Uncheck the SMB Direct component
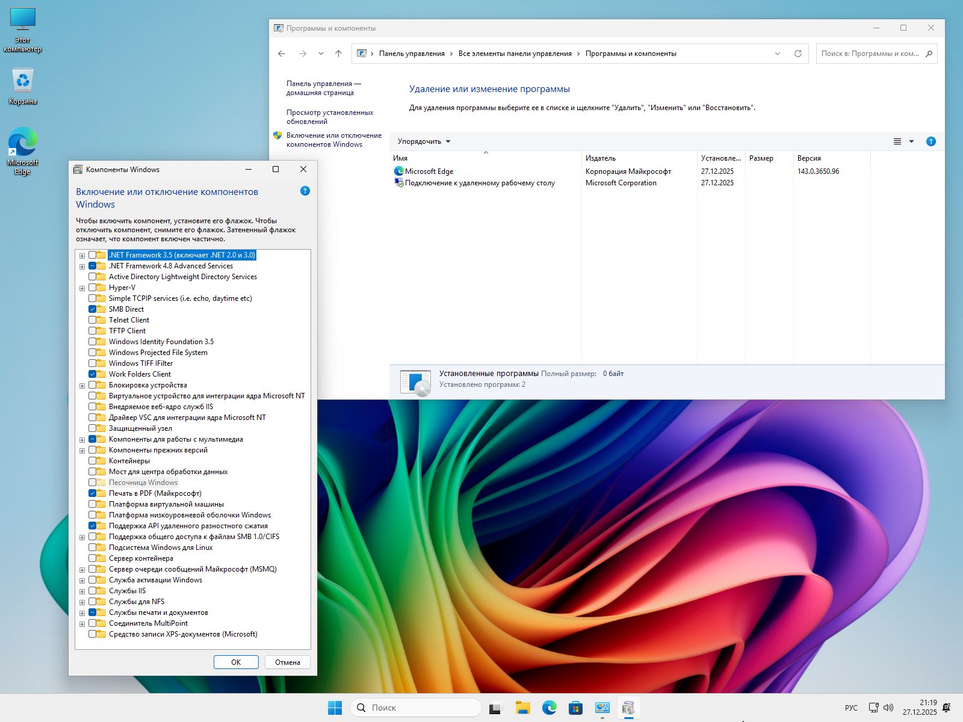The image size is (963, 722). coord(93,309)
